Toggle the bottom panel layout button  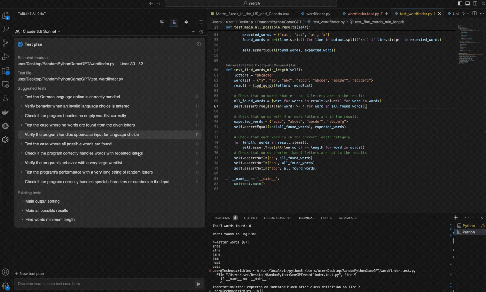467,4
